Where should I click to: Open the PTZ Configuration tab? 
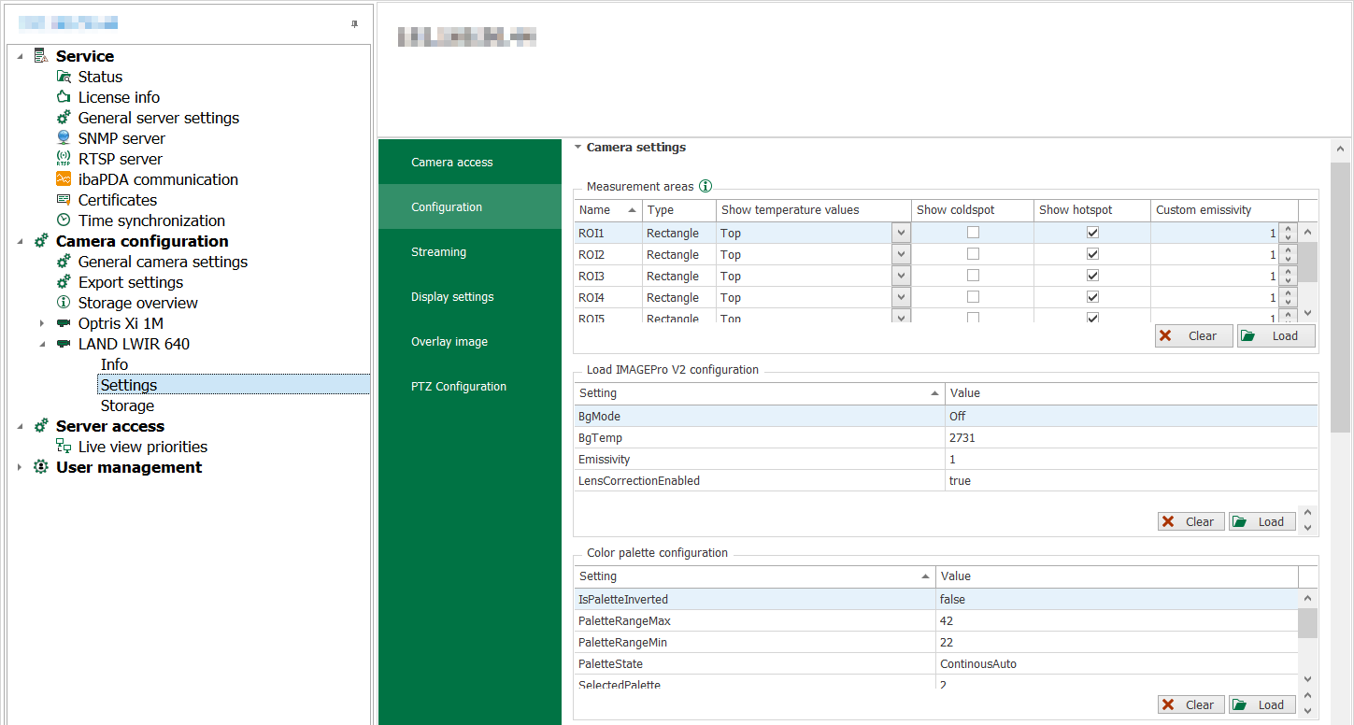point(470,386)
